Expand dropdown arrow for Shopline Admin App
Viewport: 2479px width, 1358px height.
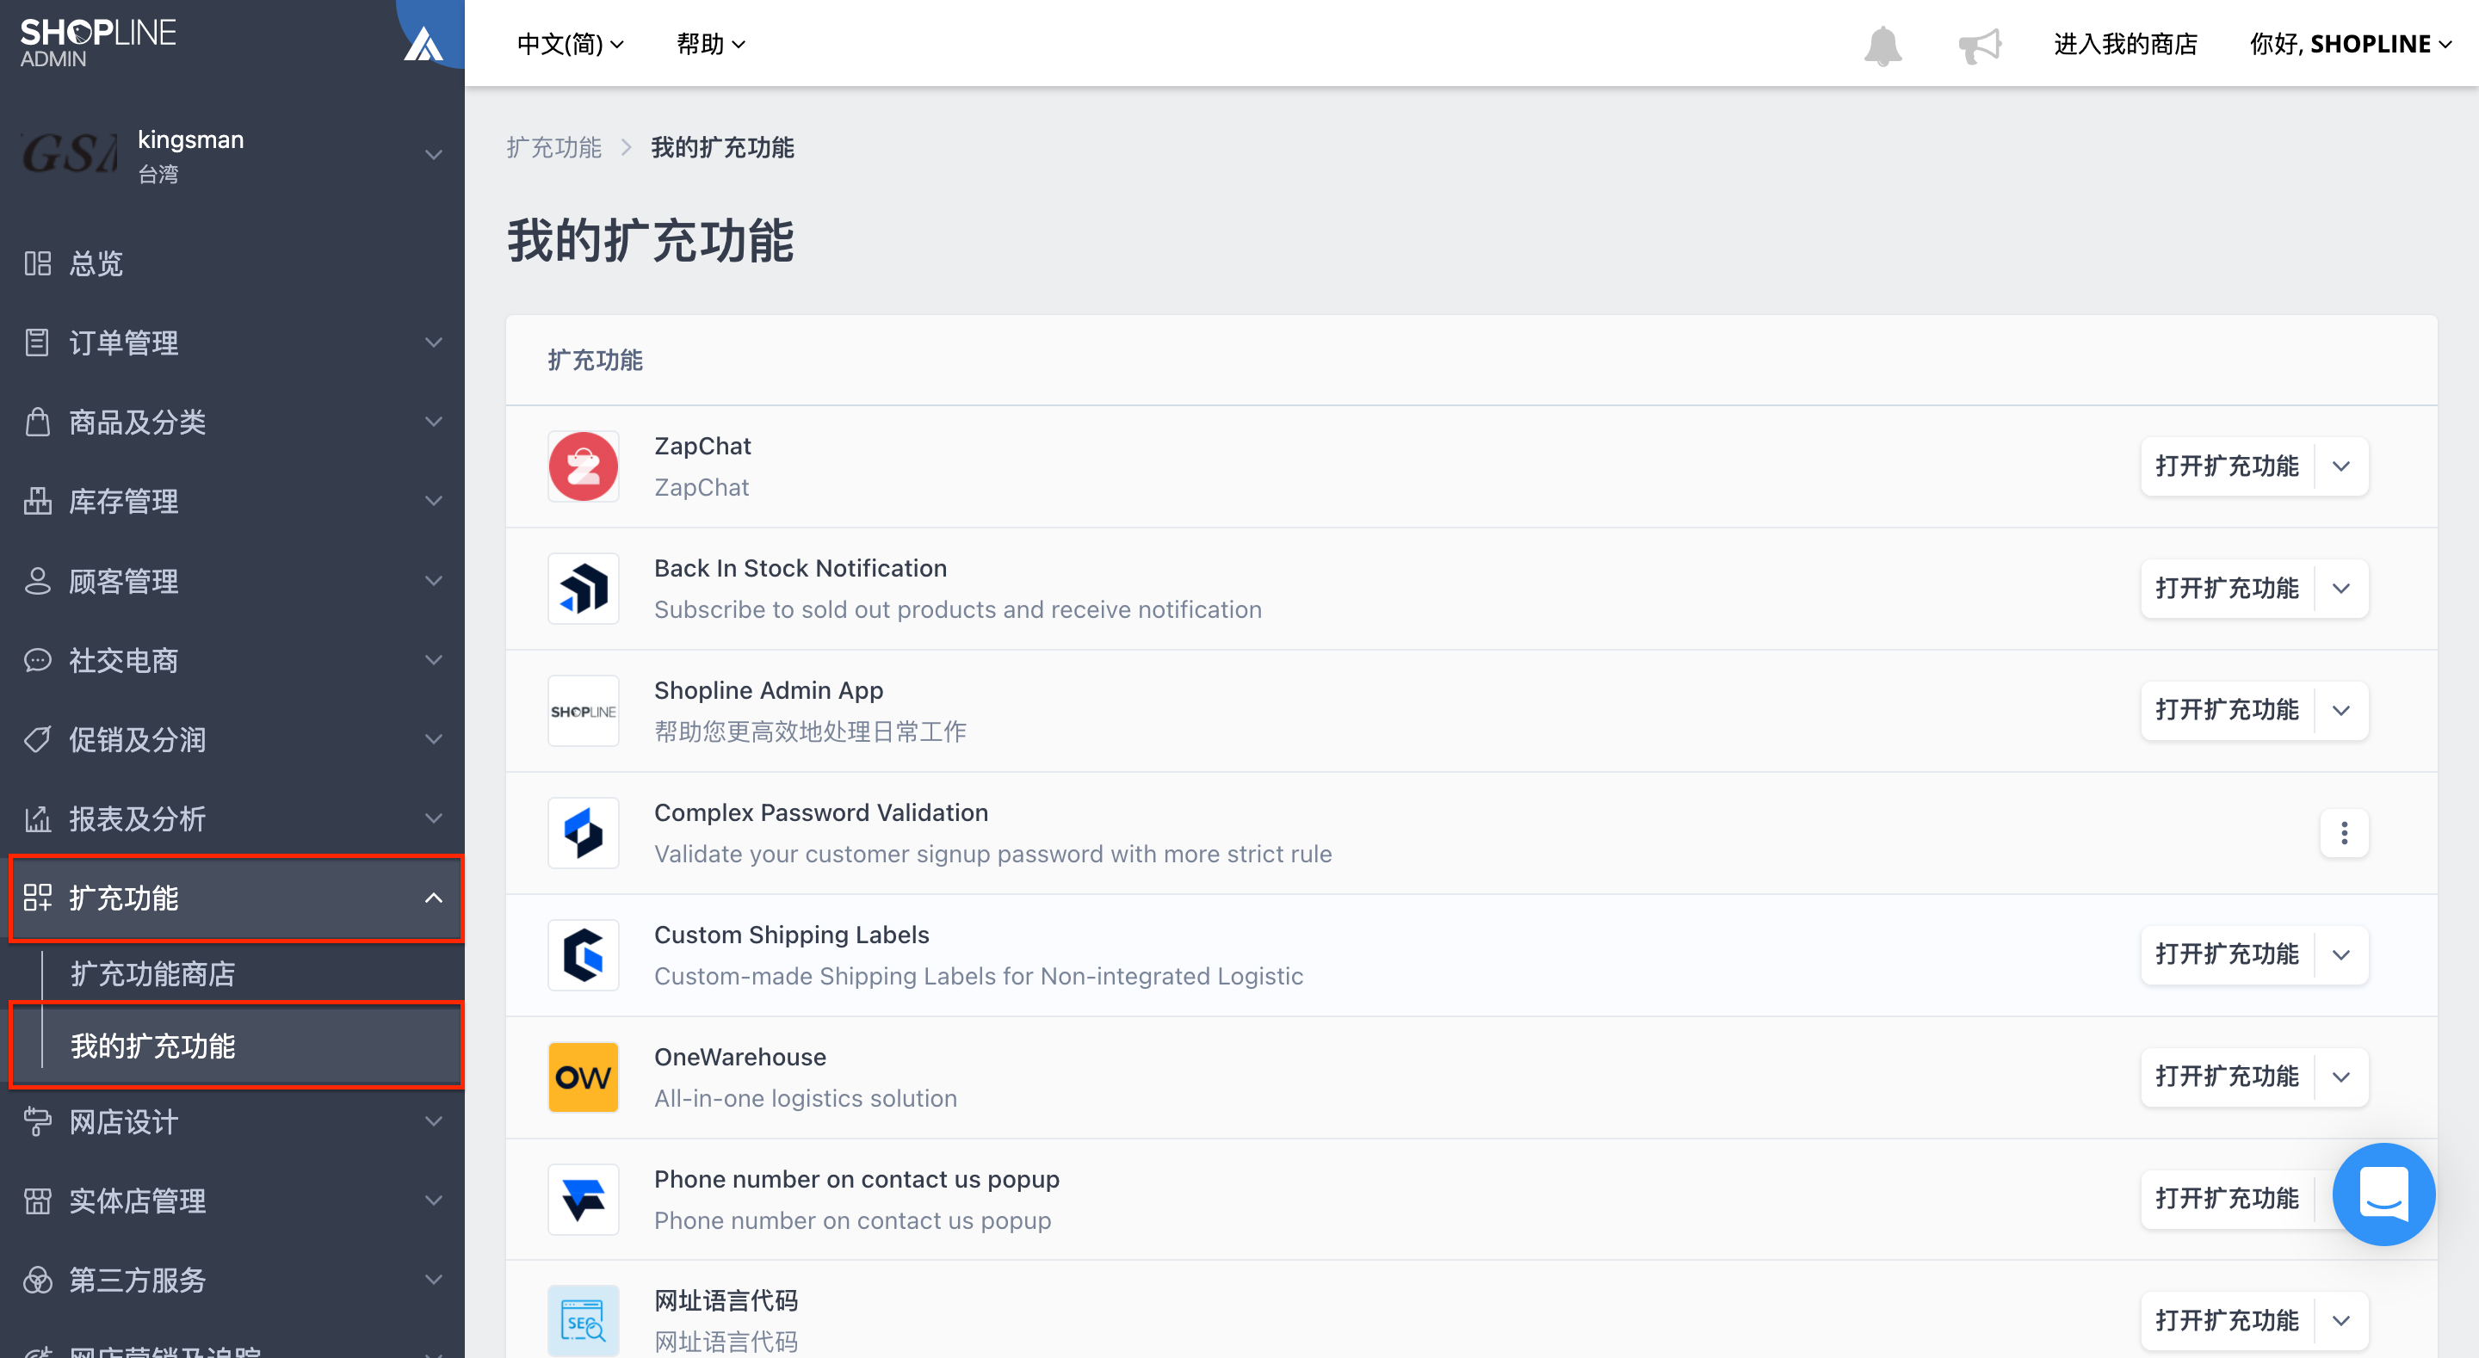click(2341, 710)
